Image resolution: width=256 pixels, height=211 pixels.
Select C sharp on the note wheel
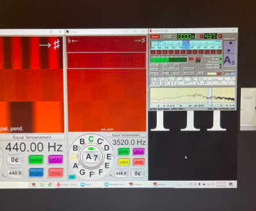(100, 141)
